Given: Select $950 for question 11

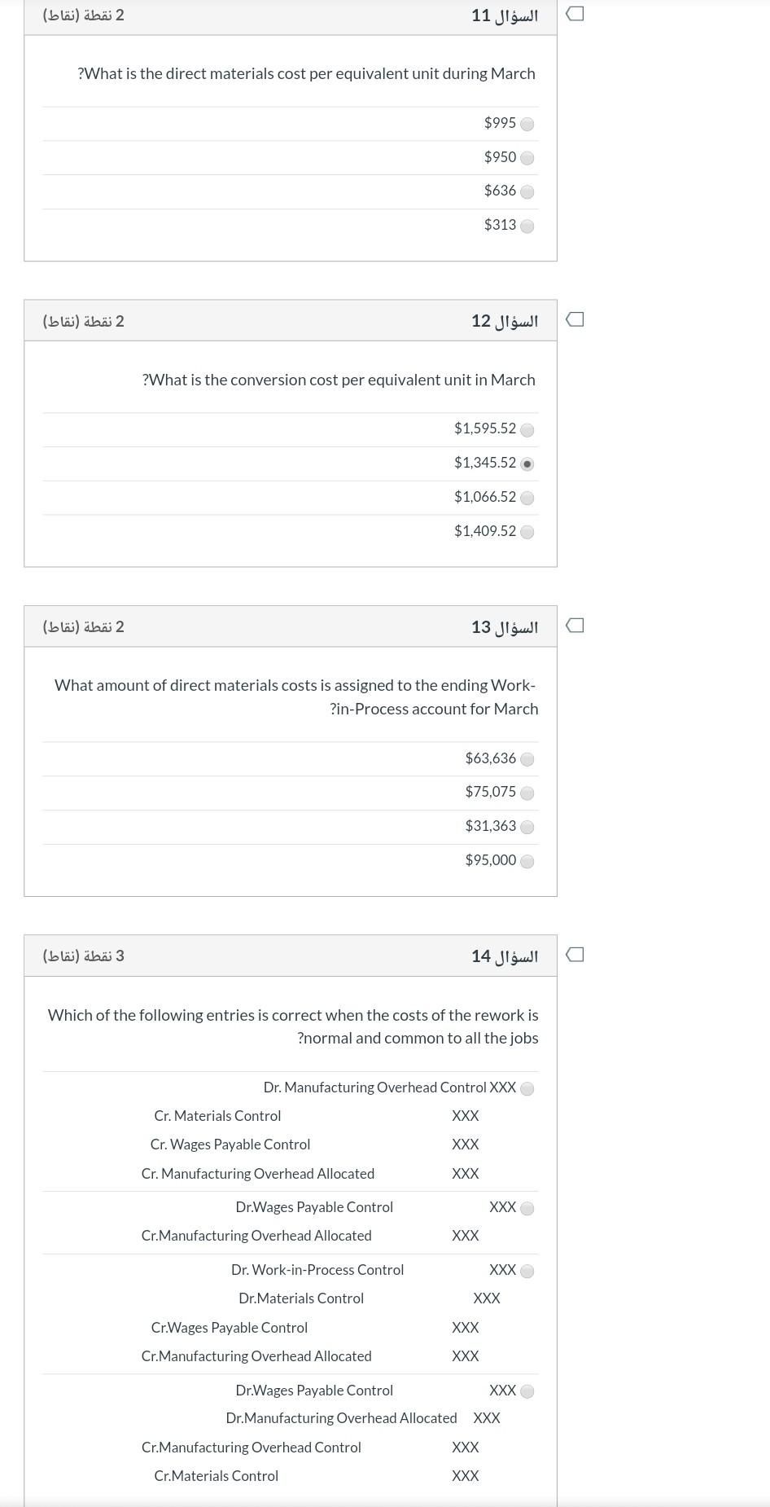Looking at the screenshot, I should [x=528, y=157].
